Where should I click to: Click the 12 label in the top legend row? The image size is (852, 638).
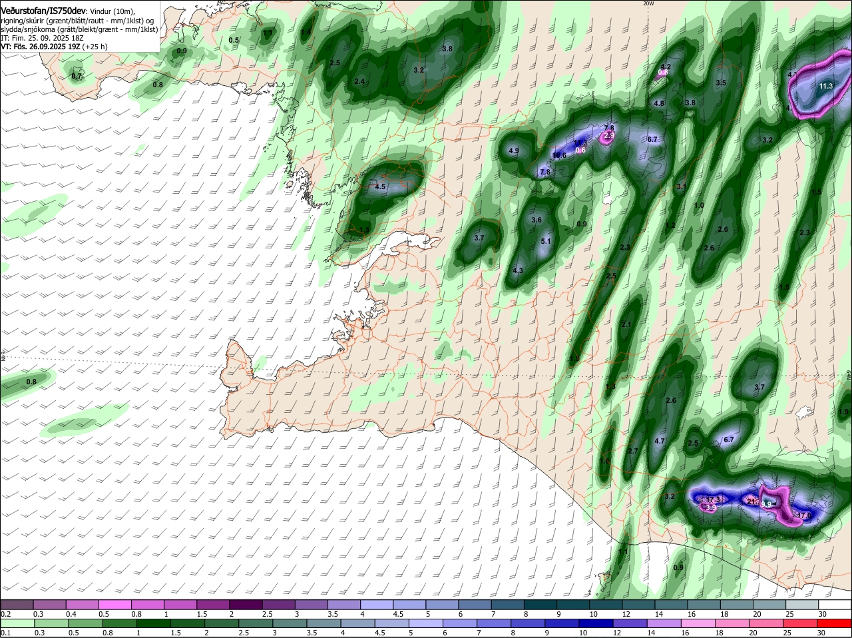(x=626, y=613)
